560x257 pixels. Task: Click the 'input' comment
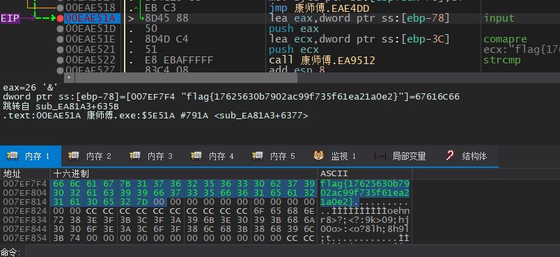click(x=499, y=18)
